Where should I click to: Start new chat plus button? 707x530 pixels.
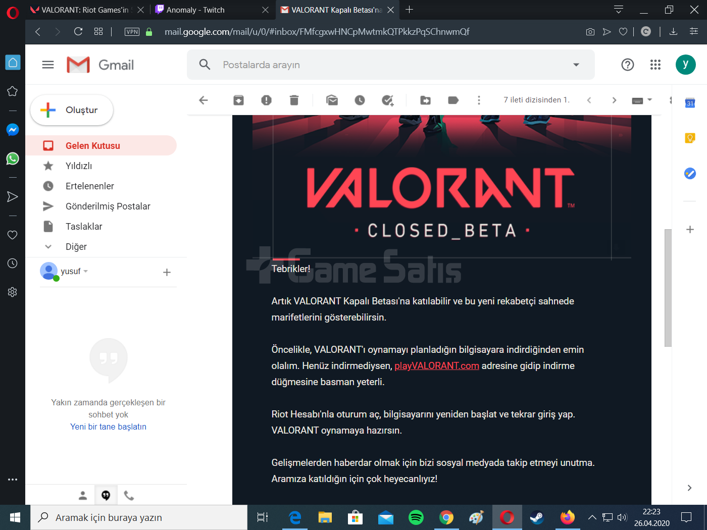[x=167, y=273]
